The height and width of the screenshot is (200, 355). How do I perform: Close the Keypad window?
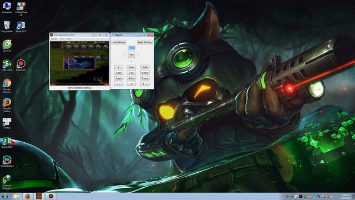coord(150,35)
